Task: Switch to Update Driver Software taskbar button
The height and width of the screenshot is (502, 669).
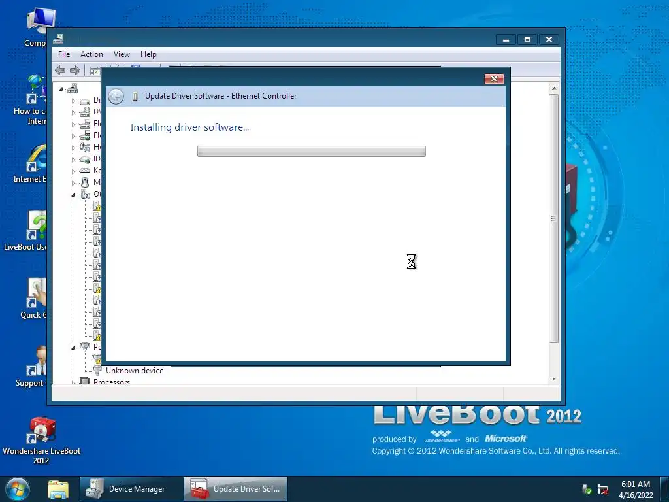Action: [236, 489]
